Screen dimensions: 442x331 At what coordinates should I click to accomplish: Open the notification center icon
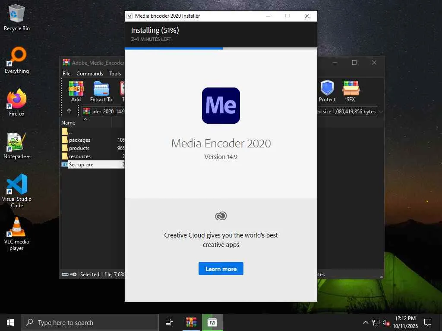click(428, 322)
